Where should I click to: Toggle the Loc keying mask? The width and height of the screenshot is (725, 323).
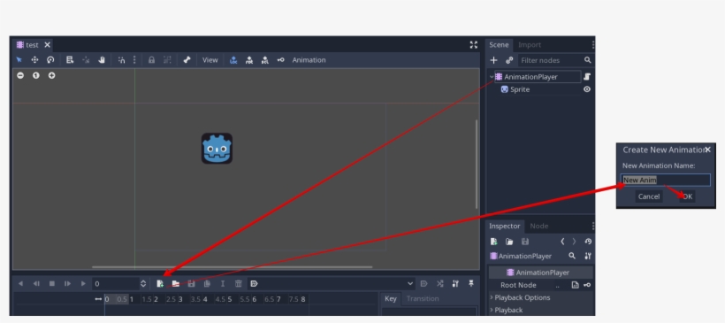[233, 60]
